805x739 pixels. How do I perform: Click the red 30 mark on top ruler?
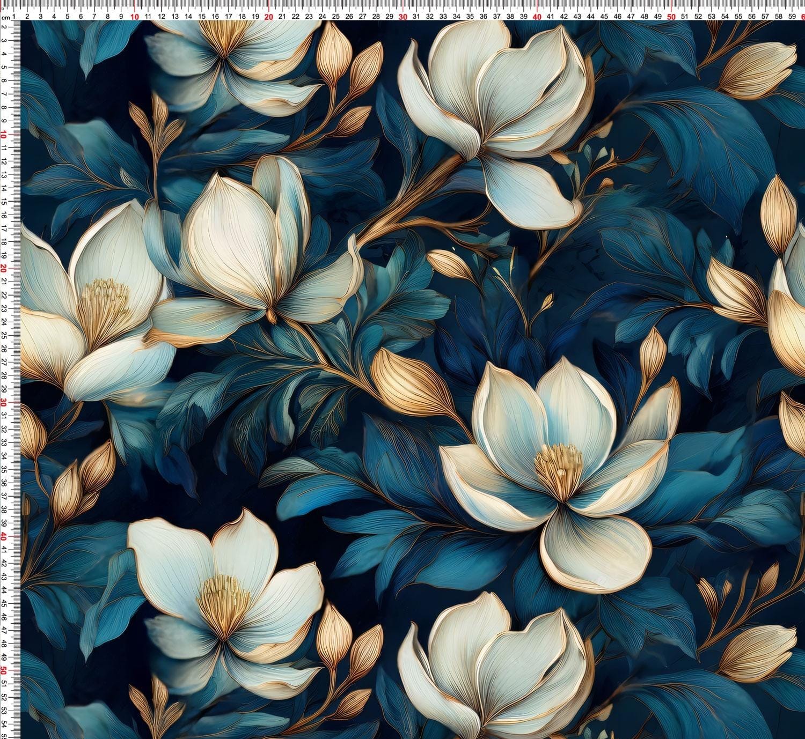tap(403, 17)
